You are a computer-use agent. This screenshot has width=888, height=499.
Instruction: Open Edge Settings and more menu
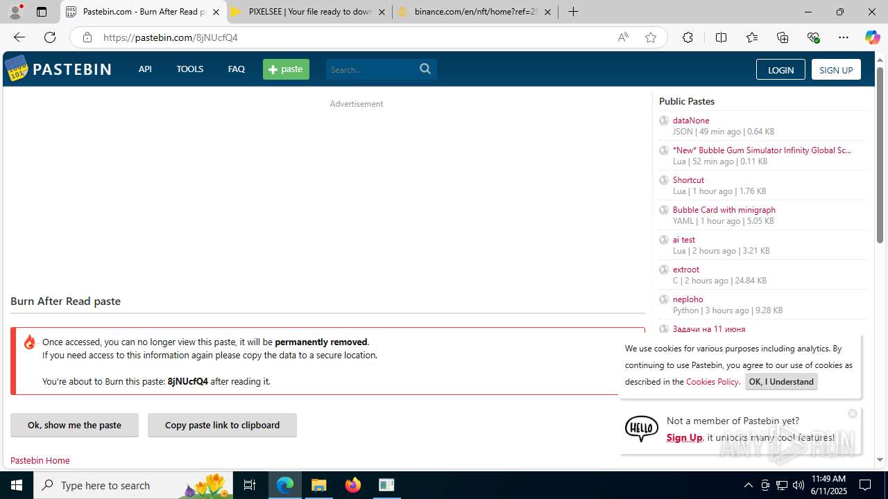pos(844,37)
